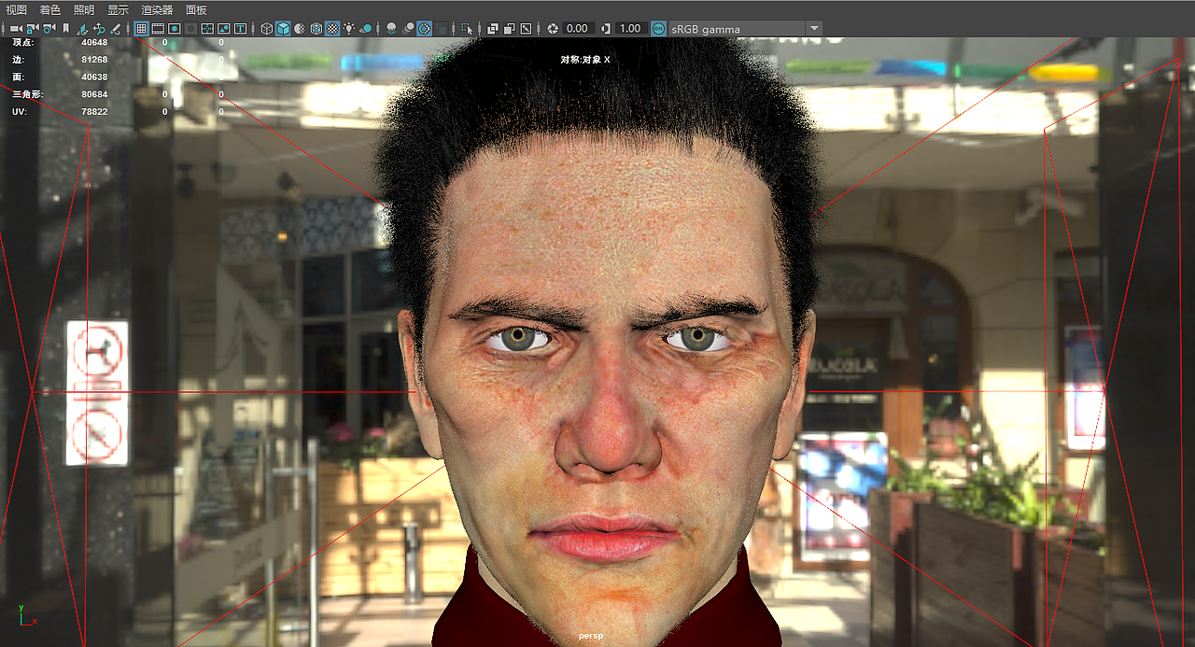Click the 2D Pan/Zoom icon
This screenshot has height=647, width=1195.
point(99,28)
